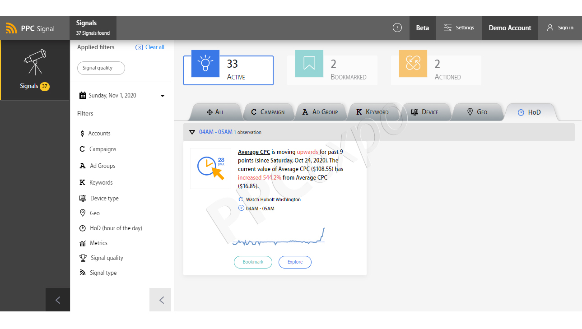This screenshot has height=329, width=582.
Task: Click the Beta button
Action: click(423, 28)
